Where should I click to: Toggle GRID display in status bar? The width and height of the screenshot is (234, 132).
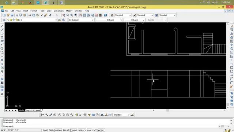51,131
